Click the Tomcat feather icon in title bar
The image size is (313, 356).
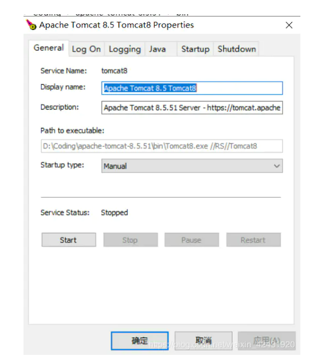tap(31, 25)
